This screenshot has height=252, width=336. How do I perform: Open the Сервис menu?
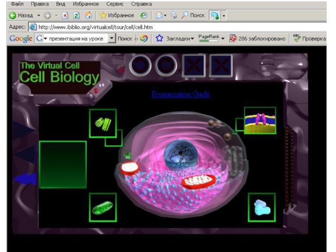pos(115,4)
